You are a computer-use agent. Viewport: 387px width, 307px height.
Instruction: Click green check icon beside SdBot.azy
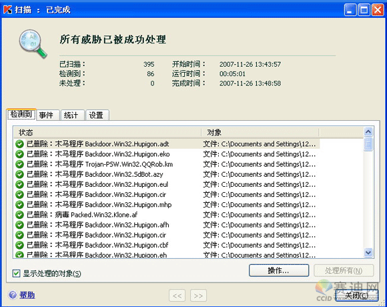click(19, 174)
